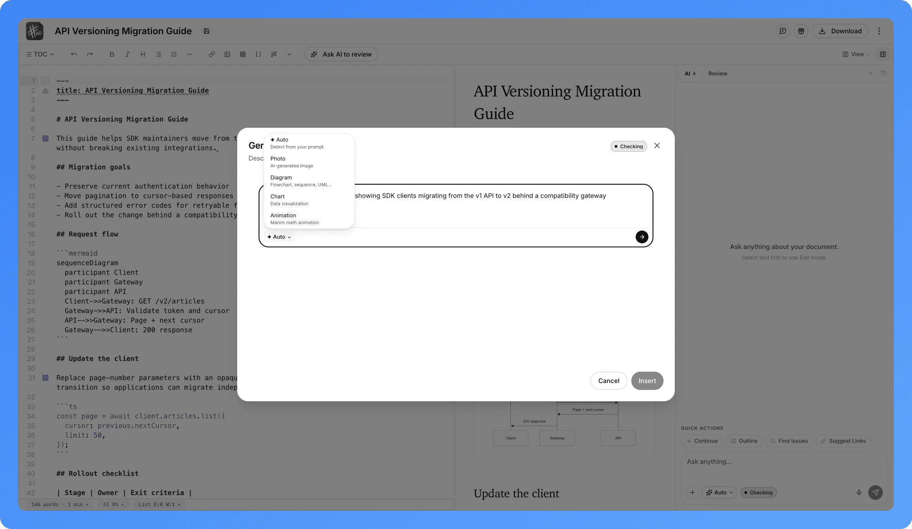912x529 pixels.
Task: Click the gift icon in header
Action: click(801, 31)
